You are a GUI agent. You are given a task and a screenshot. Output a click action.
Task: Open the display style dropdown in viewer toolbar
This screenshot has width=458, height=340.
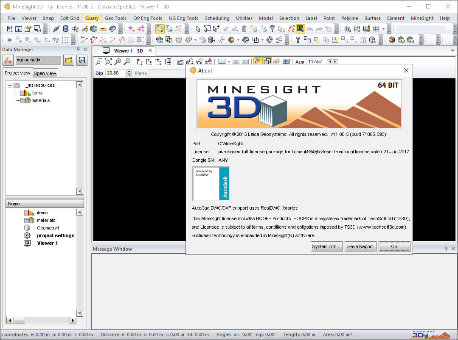pyautogui.click(x=228, y=61)
